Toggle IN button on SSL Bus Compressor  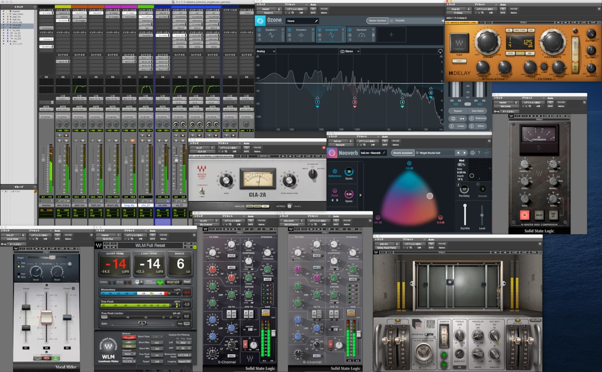coord(525,215)
